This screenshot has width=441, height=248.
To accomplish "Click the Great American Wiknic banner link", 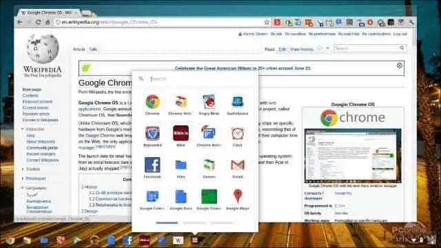I will click(x=243, y=68).
